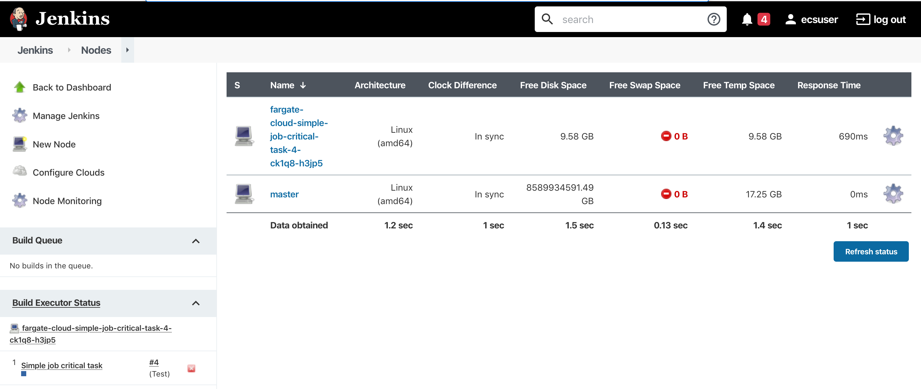Open Simple job critical task
The width and height of the screenshot is (921, 389).
click(61, 365)
